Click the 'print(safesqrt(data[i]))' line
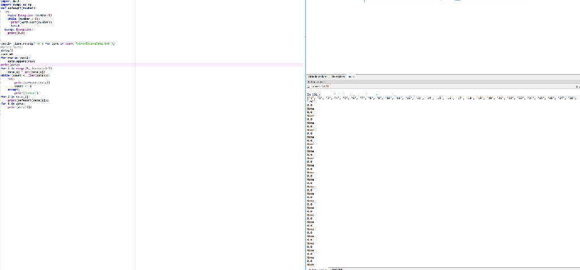This screenshot has height=270, width=580. coord(28,100)
